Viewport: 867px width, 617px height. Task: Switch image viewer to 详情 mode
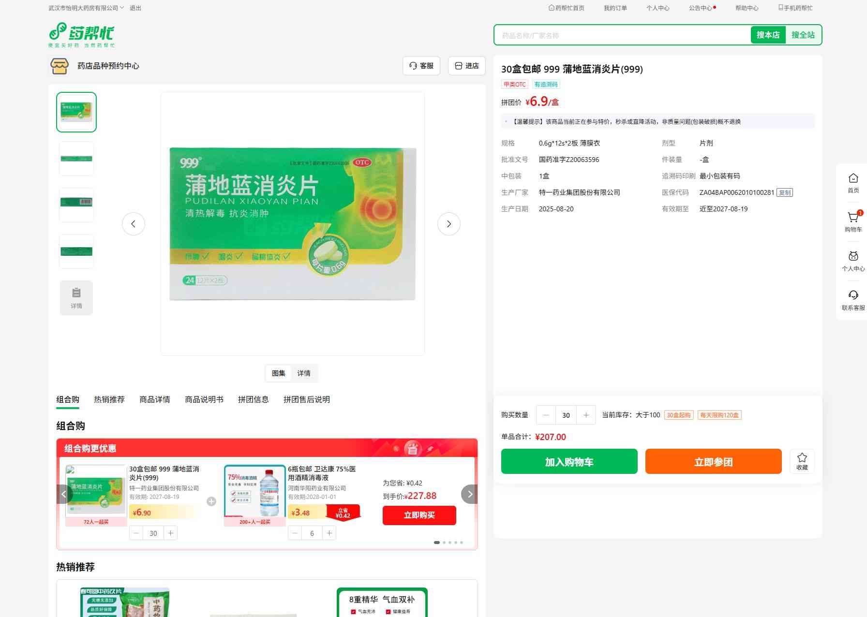tap(304, 373)
